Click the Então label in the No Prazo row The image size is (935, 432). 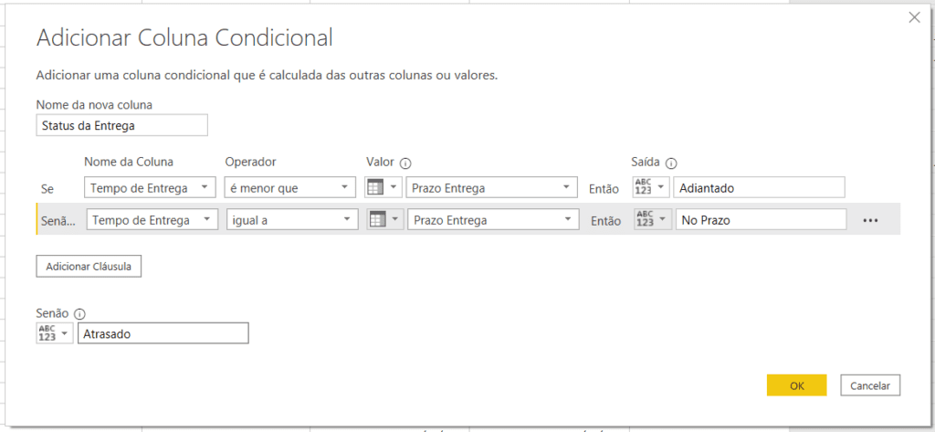click(x=606, y=221)
